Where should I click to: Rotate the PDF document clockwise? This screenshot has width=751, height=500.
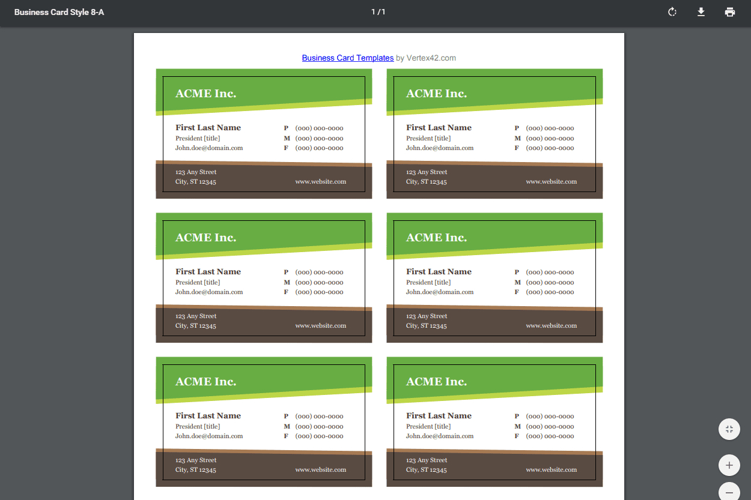pyautogui.click(x=672, y=12)
